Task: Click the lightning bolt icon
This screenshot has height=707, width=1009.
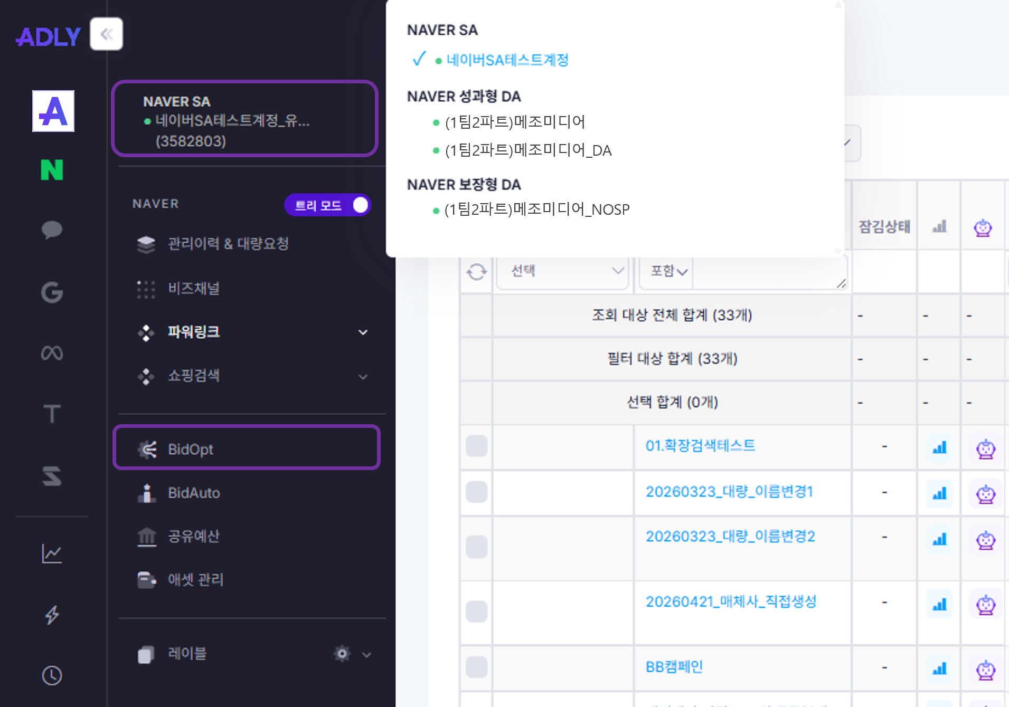Action: coord(52,615)
